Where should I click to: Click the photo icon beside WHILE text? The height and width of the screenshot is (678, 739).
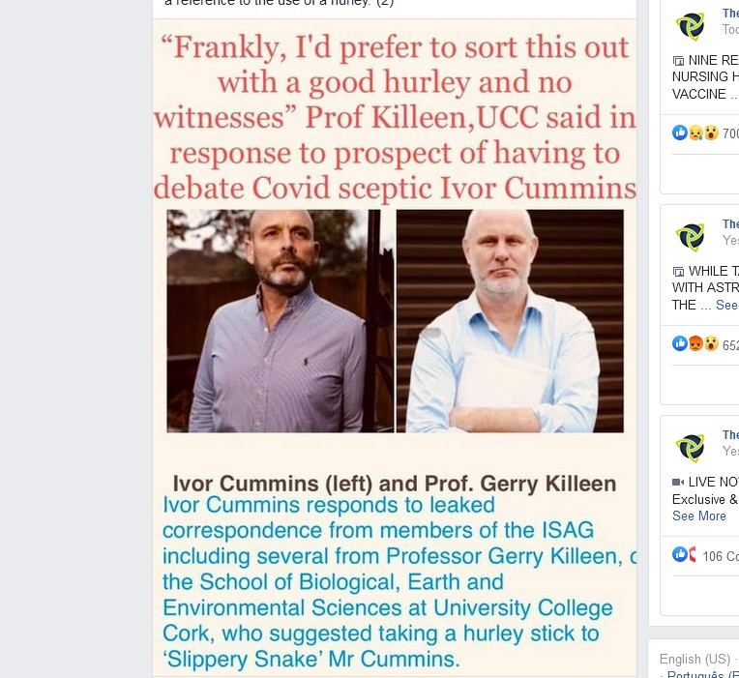[x=678, y=271]
